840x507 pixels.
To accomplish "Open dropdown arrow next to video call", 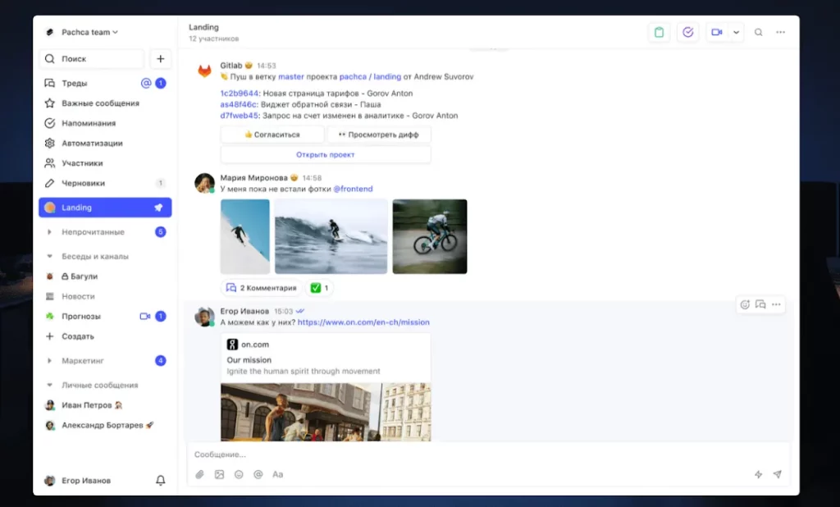I will click(x=736, y=32).
